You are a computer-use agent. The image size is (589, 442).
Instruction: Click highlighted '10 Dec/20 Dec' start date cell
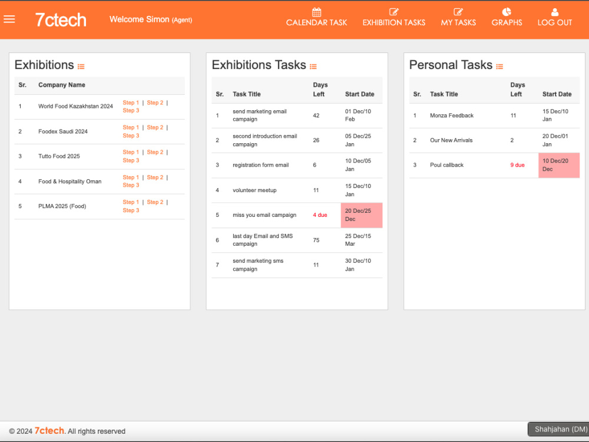pyautogui.click(x=559, y=165)
